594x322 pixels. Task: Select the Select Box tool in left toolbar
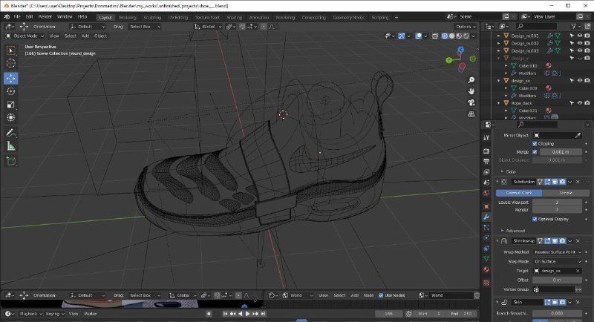click(11, 50)
